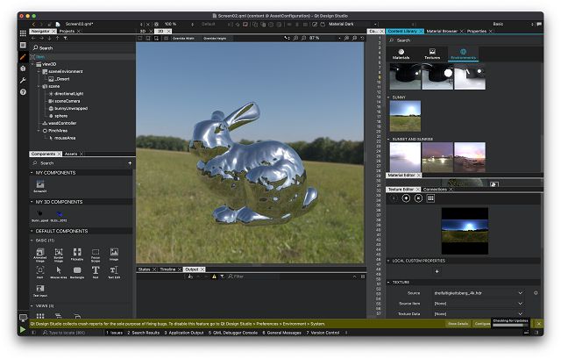Click the Border Image component icon
561x359 pixels.
click(x=58, y=253)
